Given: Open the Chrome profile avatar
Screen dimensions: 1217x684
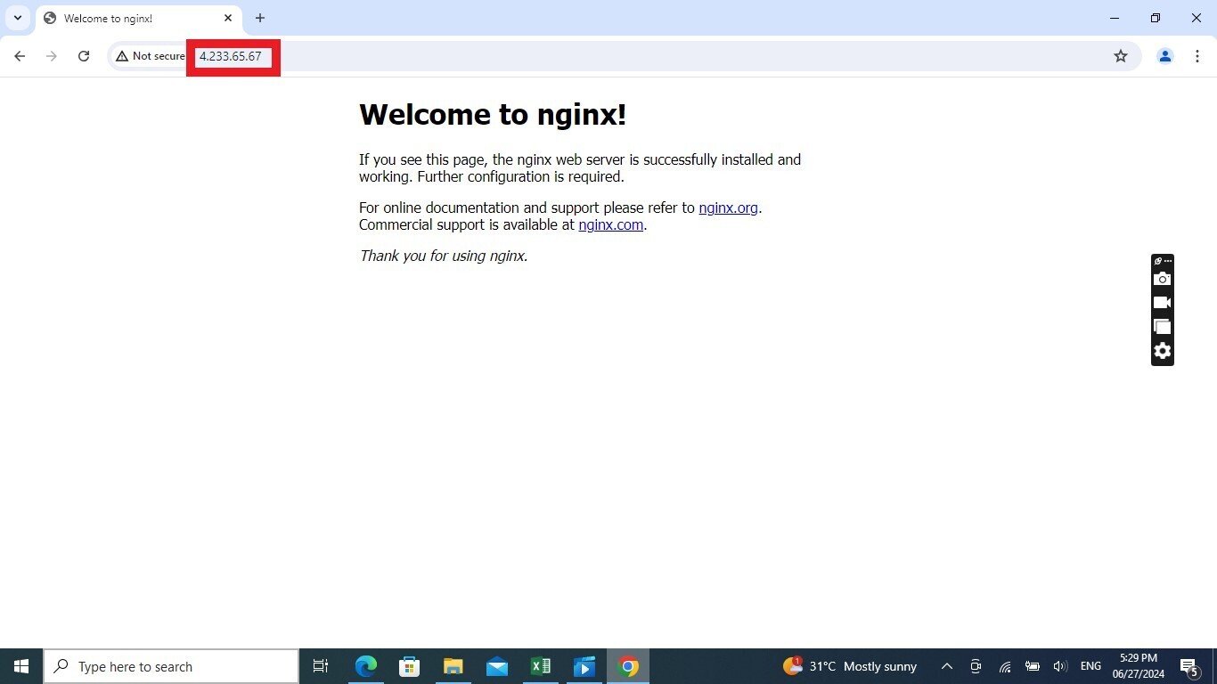Looking at the screenshot, I should point(1164,56).
